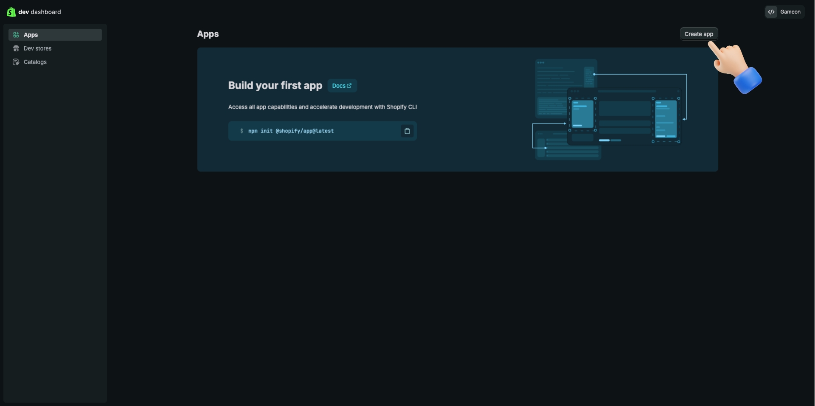Navigate to Dev stores

pos(37,48)
